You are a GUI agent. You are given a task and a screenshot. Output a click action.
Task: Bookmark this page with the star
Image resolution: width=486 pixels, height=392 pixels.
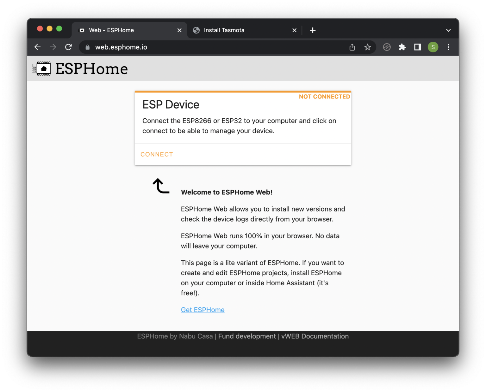coord(367,47)
